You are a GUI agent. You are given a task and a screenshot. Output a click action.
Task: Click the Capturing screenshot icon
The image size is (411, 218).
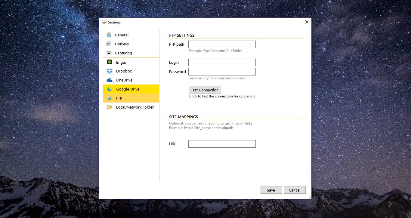tap(109, 53)
